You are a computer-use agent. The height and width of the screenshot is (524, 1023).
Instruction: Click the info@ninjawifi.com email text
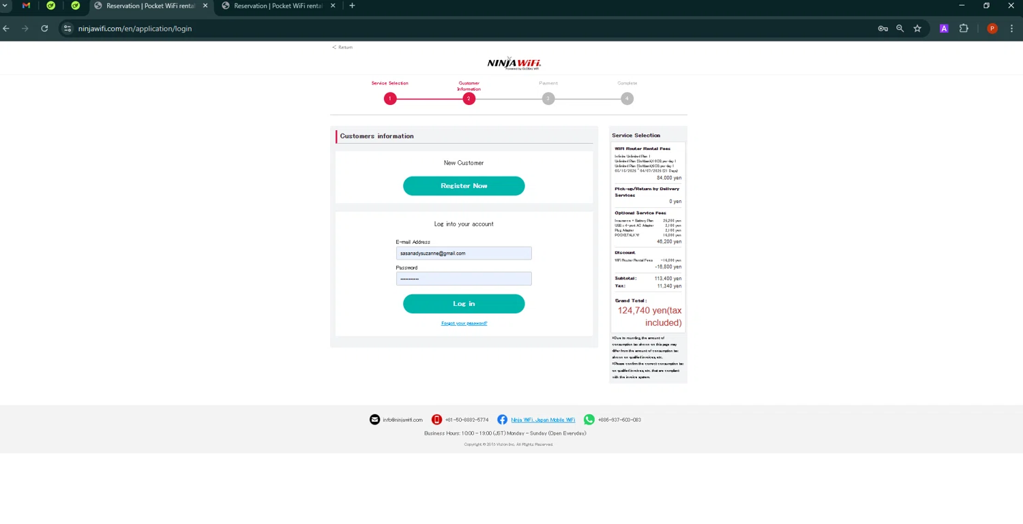point(402,420)
